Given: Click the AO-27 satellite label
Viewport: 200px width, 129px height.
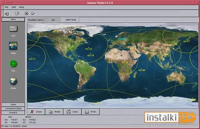Looking at the screenshot, I should pos(187,41).
